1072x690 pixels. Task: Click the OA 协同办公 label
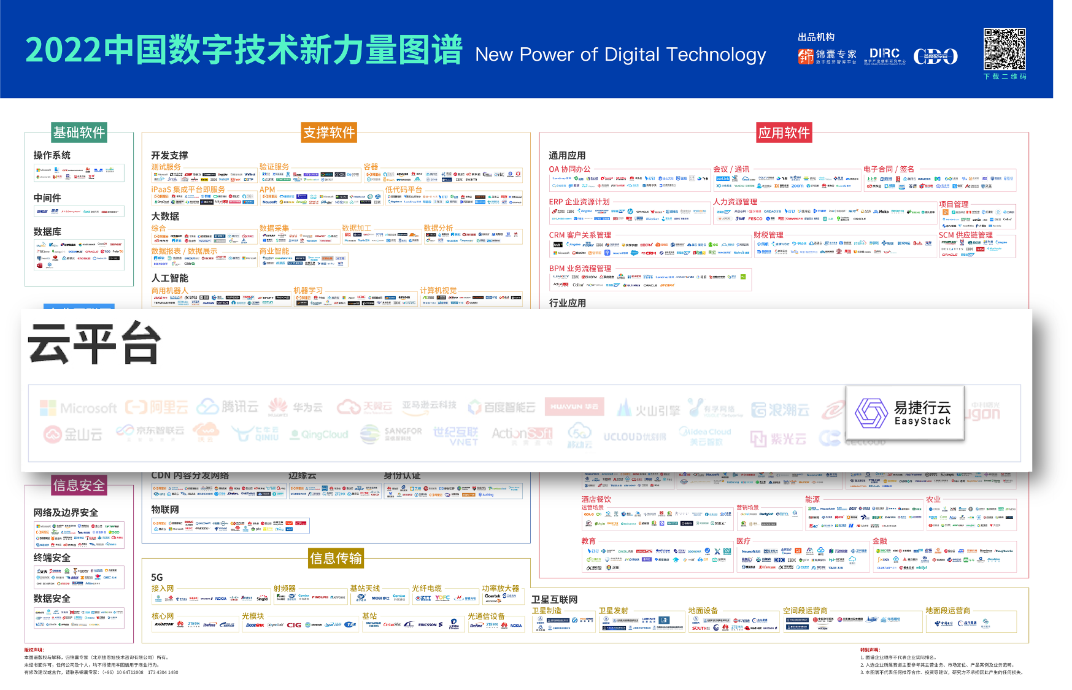point(569,169)
